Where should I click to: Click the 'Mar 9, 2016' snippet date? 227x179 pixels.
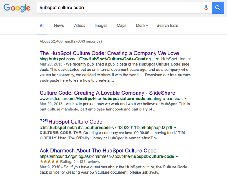click(x=50, y=167)
